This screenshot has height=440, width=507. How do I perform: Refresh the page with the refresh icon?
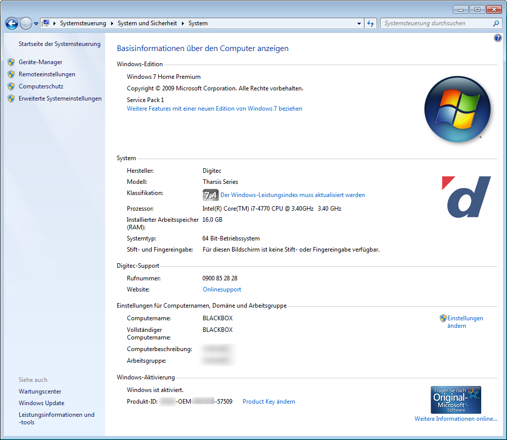point(371,23)
